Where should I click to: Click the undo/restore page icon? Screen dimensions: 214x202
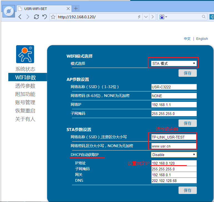pyautogui.click(x=44, y=17)
